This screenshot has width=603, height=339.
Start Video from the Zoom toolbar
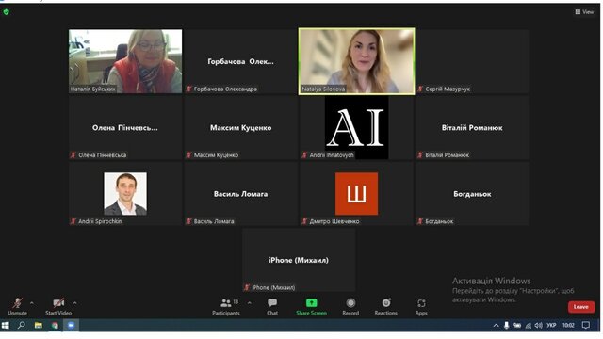click(58, 306)
